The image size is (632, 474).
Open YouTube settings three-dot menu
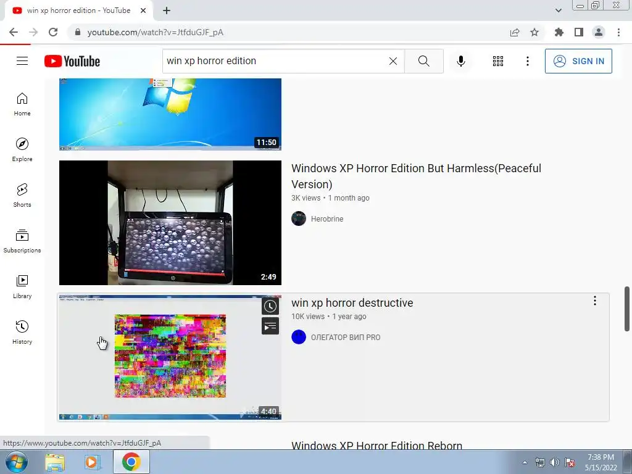(527, 61)
